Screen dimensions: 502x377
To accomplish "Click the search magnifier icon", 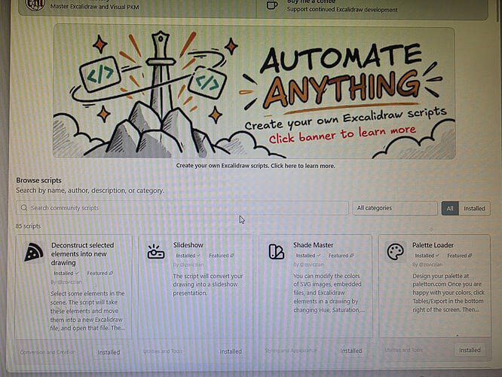I will coord(24,208).
